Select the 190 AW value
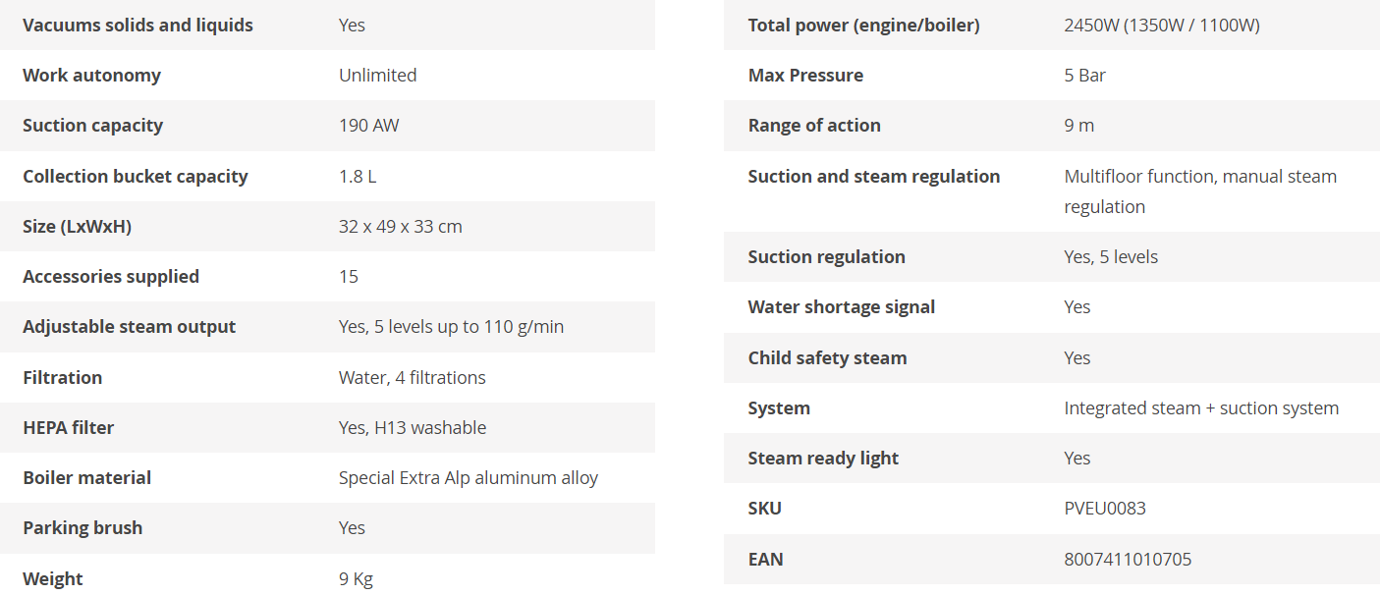 click(x=368, y=126)
